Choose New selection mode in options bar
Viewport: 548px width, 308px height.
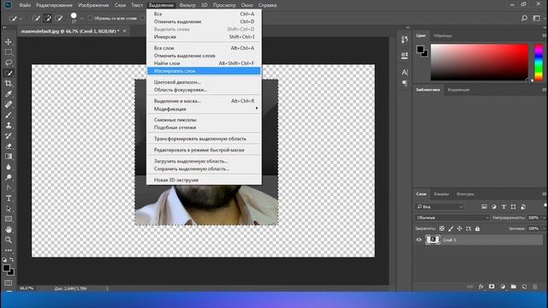36,18
